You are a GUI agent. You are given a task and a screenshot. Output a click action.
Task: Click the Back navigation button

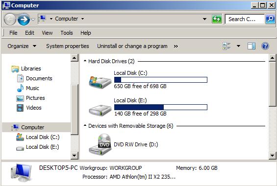click(x=10, y=19)
